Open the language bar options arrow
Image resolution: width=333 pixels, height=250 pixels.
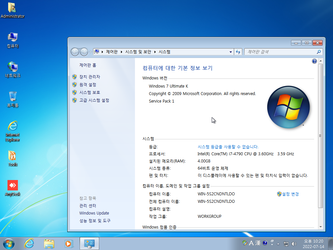tap(272, 244)
